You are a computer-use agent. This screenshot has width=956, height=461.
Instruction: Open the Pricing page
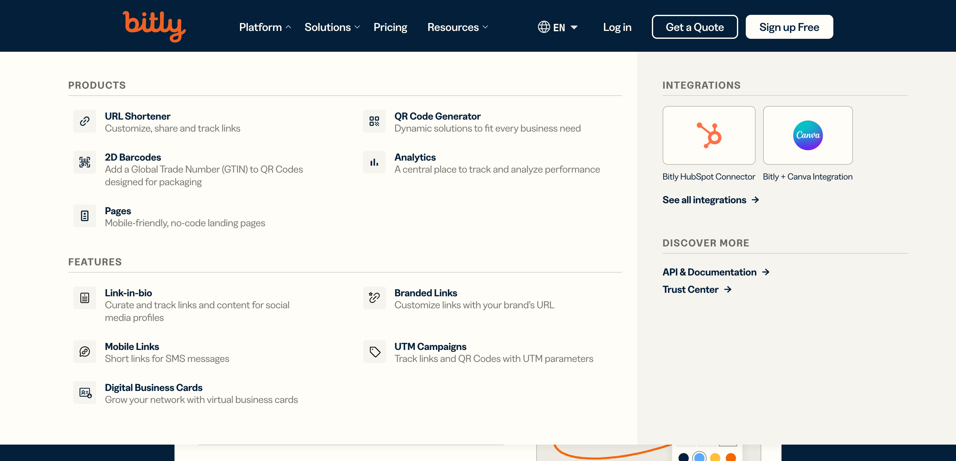click(390, 27)
